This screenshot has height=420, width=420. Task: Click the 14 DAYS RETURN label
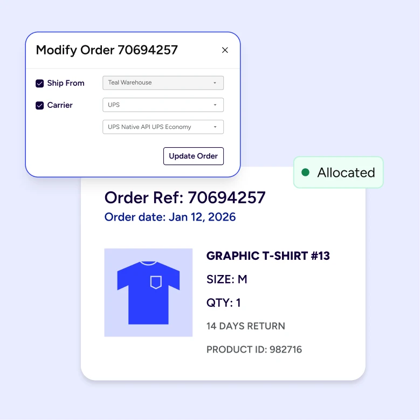pos(246,326)
